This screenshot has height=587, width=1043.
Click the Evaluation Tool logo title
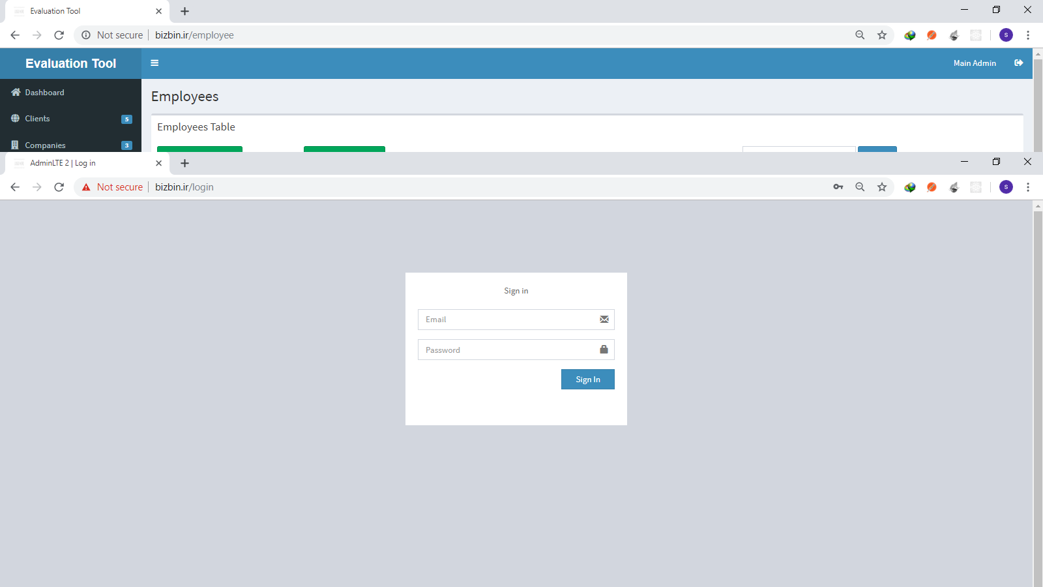(x=70, y=63)
